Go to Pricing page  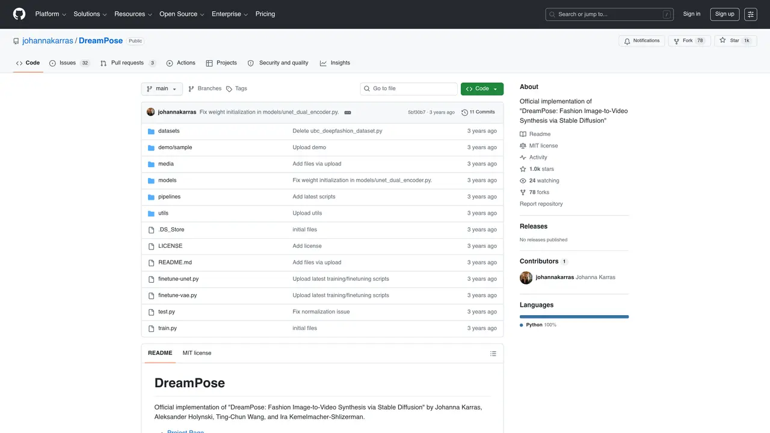[x=265, y=14]
